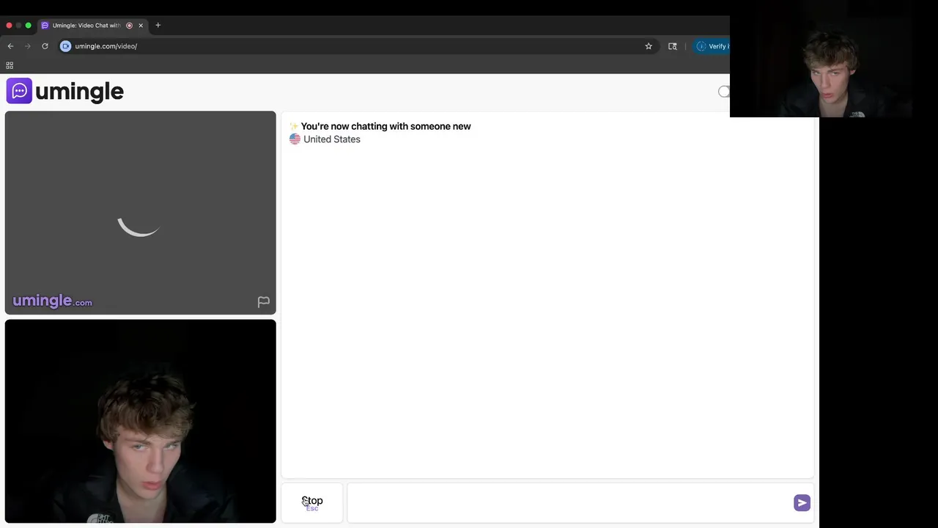
Task: Click the Umingle logo
Action: pyautogui.click(x=65, y=91)
